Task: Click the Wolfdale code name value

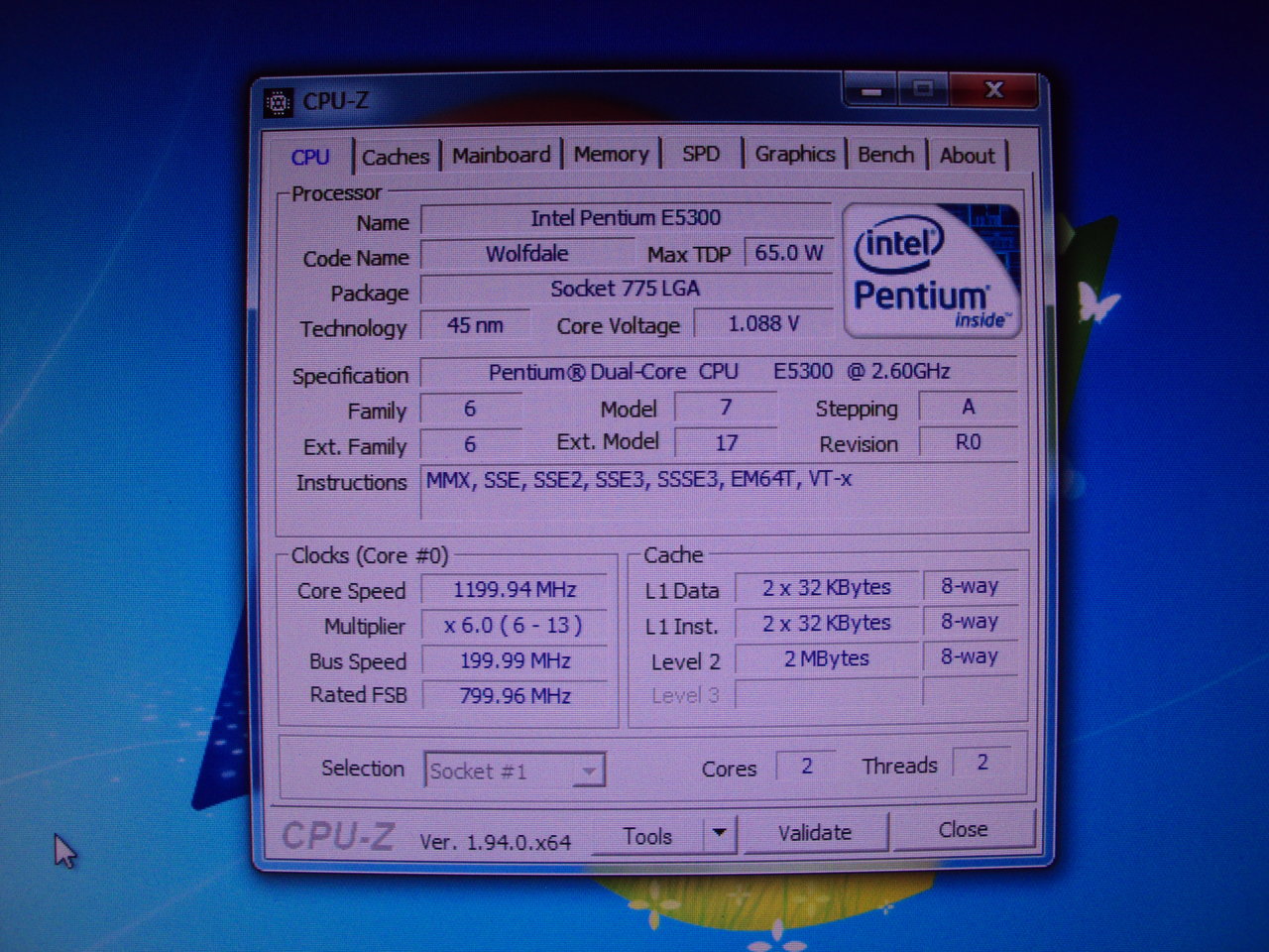Action: click(527, 254)
